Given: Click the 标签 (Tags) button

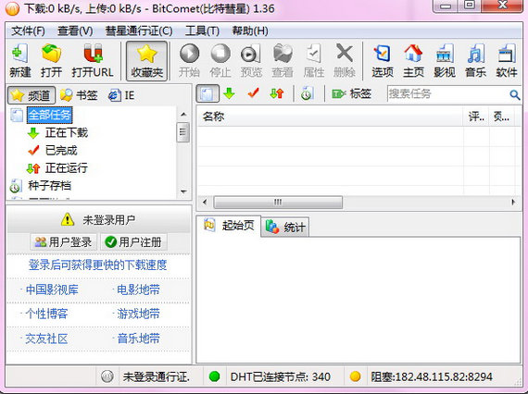Looking at the screenshot, I should (x=352, y=93).
